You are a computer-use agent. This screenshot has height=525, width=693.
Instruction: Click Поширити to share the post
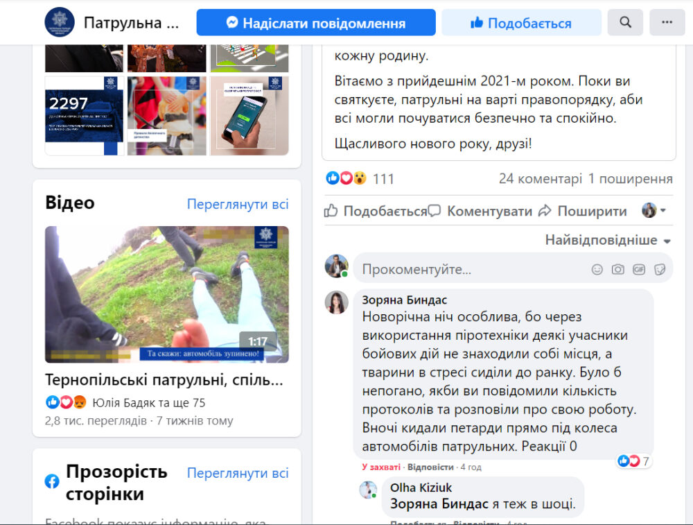point(583,211)
